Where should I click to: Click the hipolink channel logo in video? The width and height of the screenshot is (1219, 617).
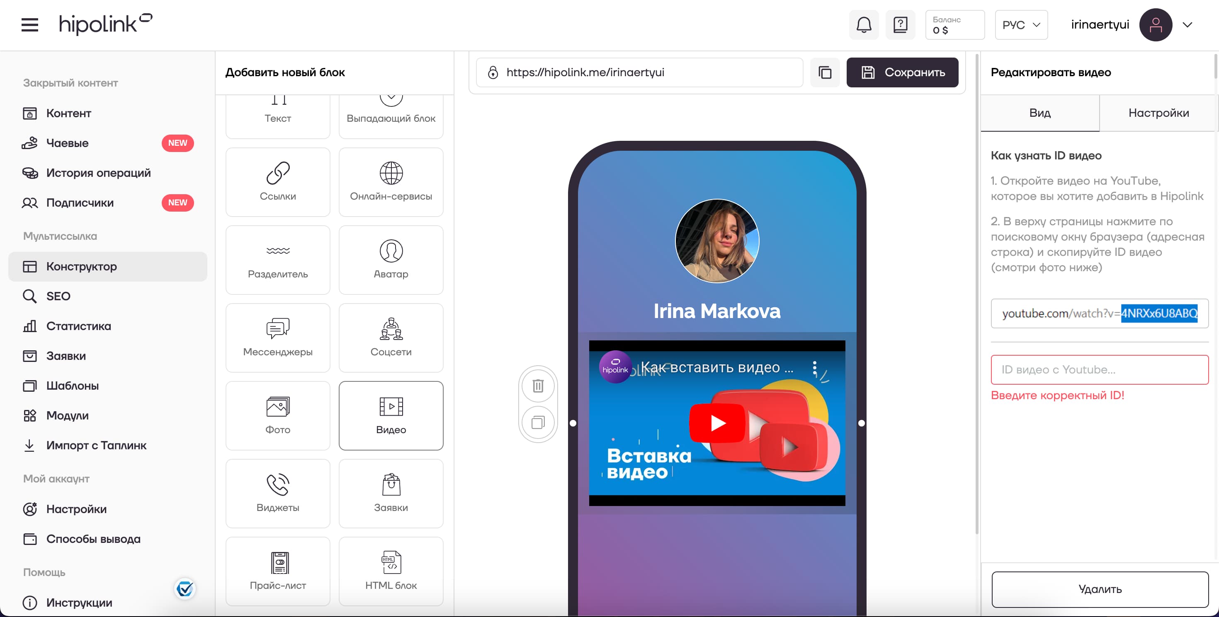[x=615, y=366]
